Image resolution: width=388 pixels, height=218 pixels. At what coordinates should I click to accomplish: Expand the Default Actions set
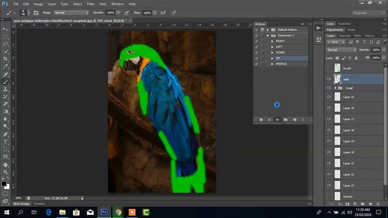(268, 30)
